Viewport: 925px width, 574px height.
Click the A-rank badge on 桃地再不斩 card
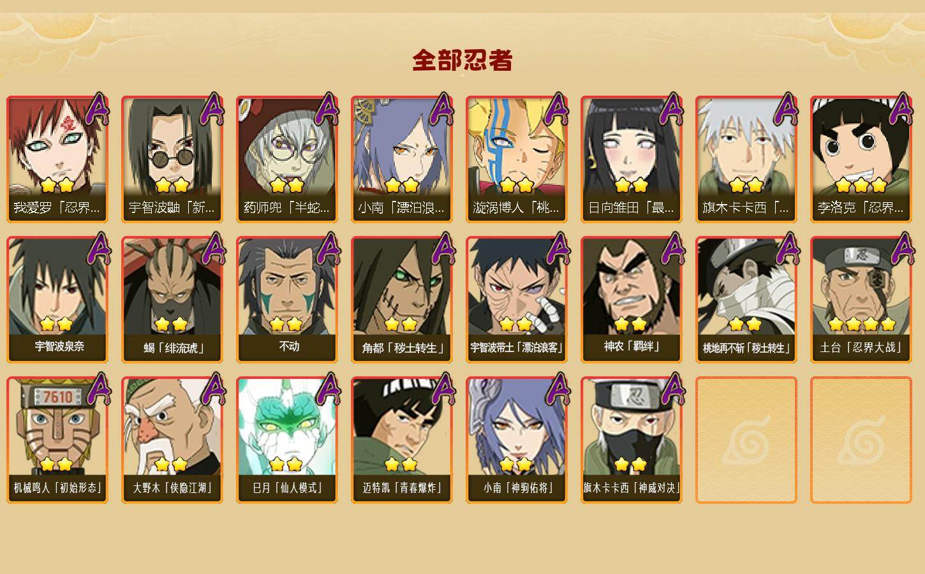(x=788, y=248)
